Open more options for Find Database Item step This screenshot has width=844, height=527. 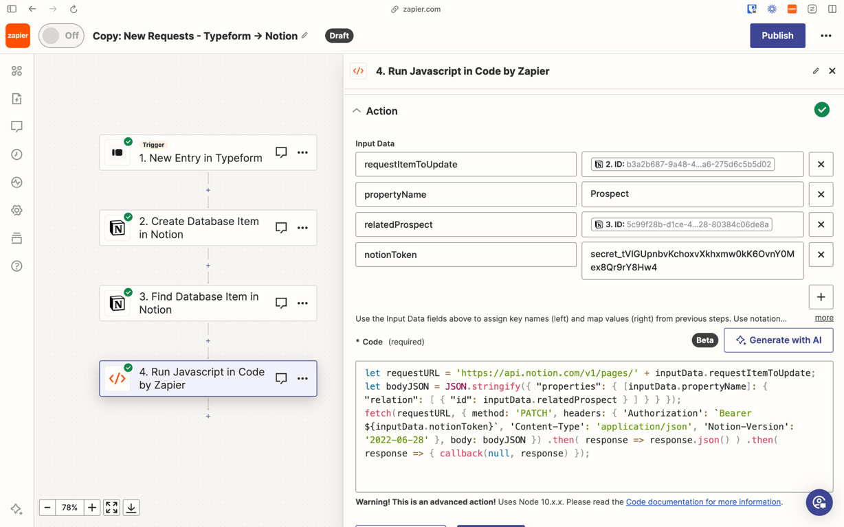(x=302, y=303)
